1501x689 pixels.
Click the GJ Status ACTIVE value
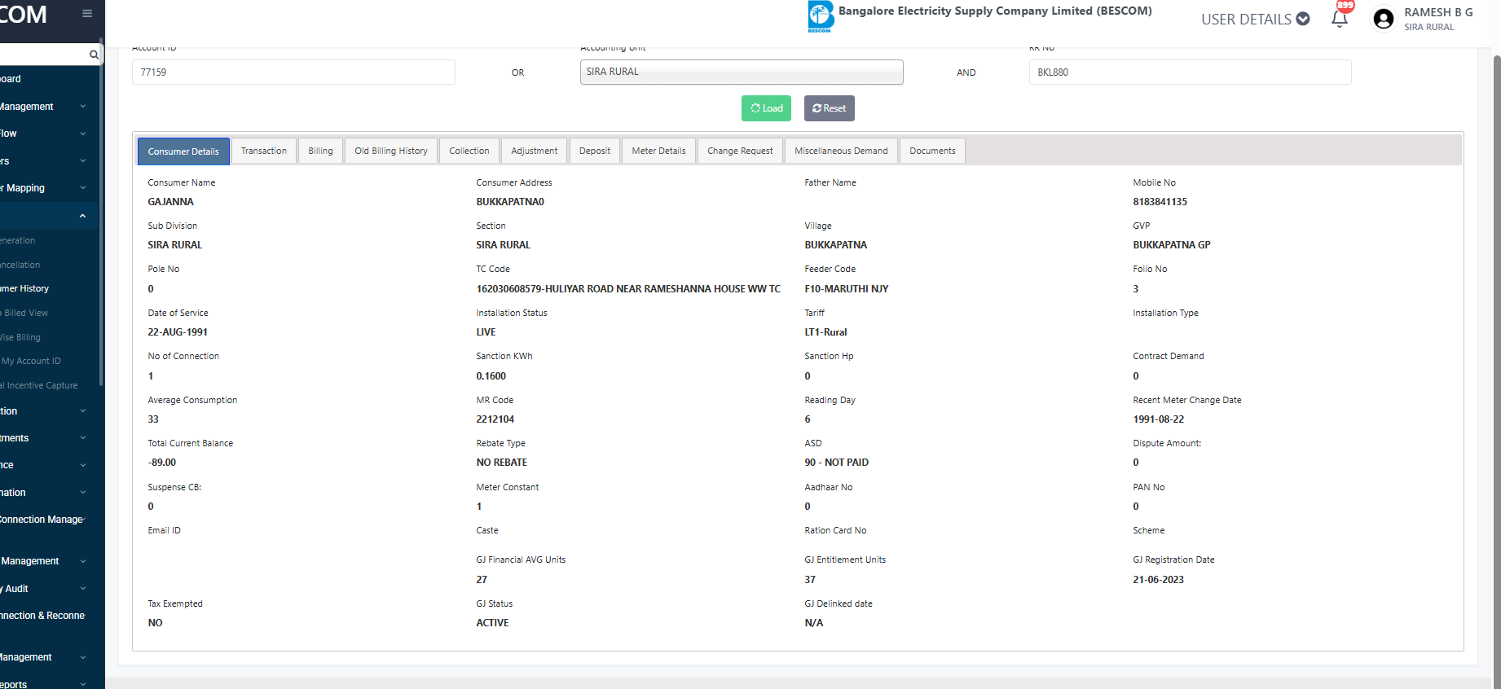[492, 623]
